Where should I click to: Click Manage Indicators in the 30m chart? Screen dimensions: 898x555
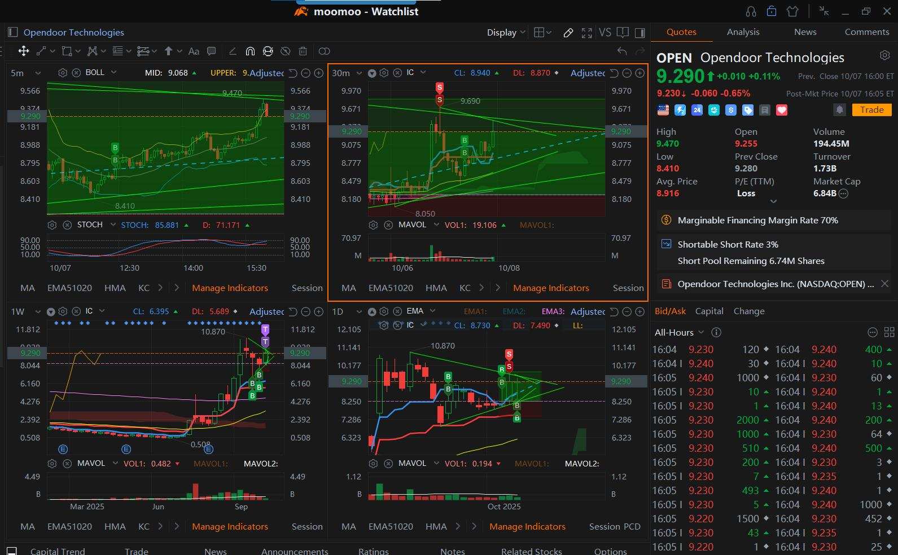click(x=550, y=288)
